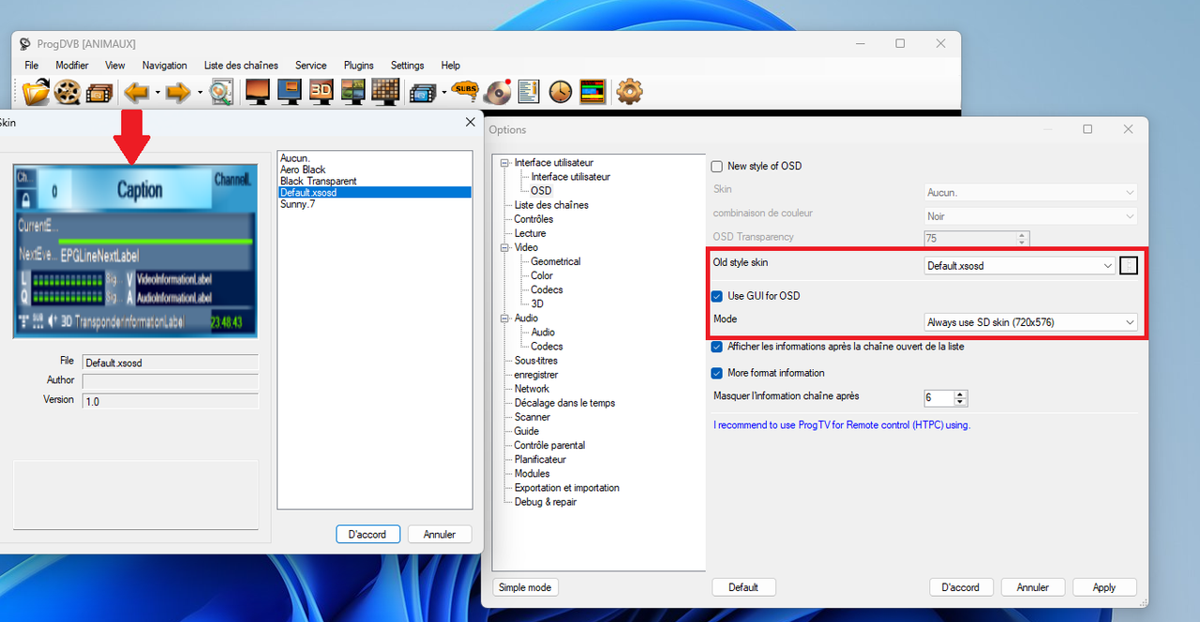
Task: Toggle the 3D monitor toolbar icon
Action: pos(321,91)
